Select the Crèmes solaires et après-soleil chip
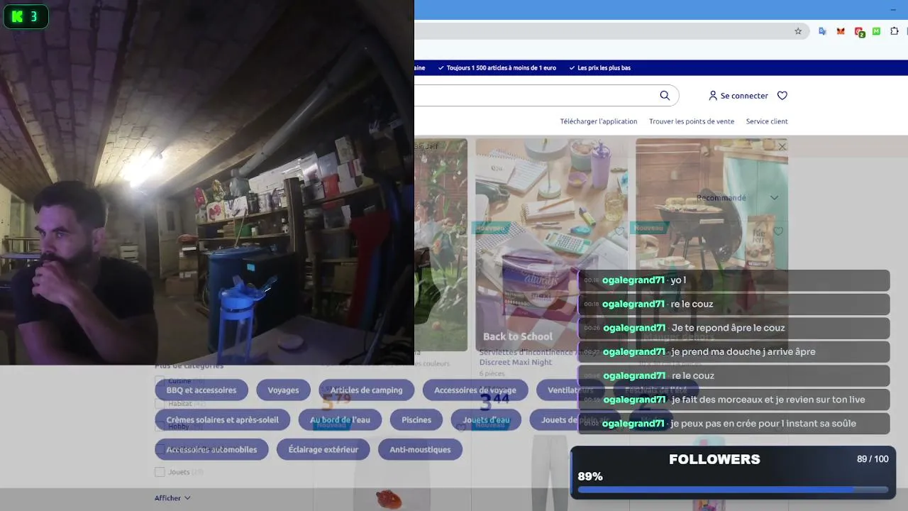Image resolution: width=908 pixels, height=511 pixels. pyautogui.click(x=223, y=420)
